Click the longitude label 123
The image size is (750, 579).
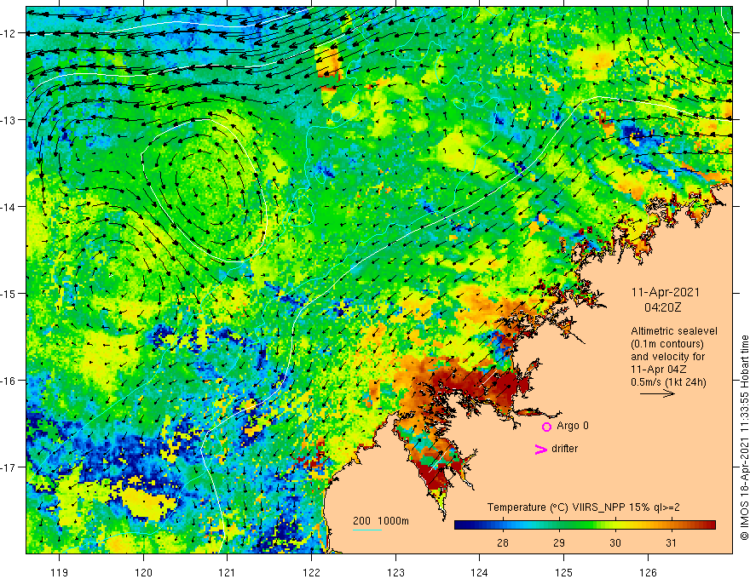click(395, 572)
